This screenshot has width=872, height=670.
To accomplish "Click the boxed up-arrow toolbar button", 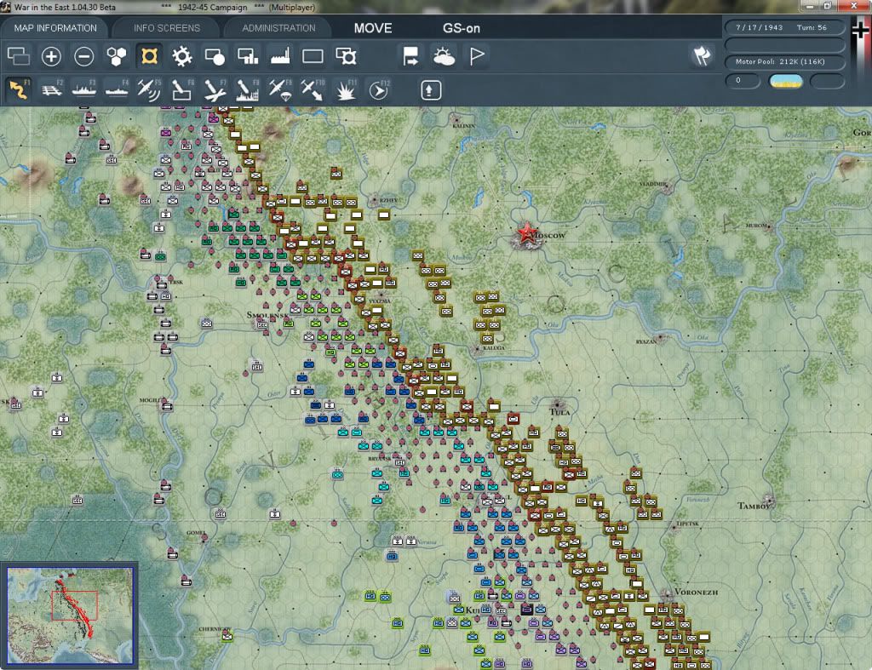I will (430, 90).
